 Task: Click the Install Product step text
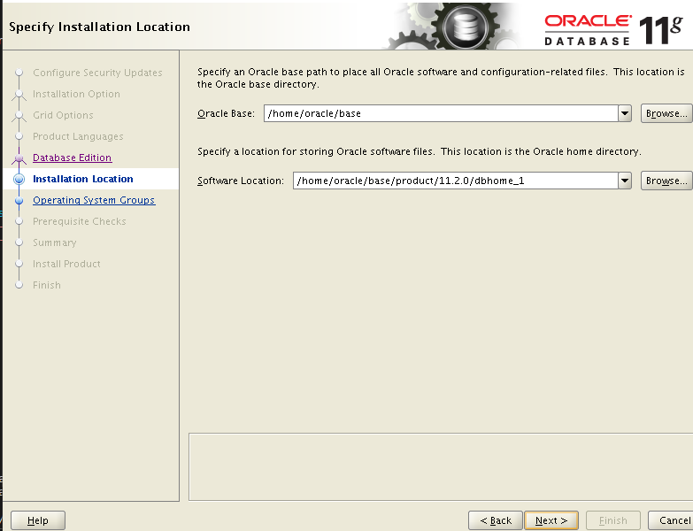[x=66, y=264]
